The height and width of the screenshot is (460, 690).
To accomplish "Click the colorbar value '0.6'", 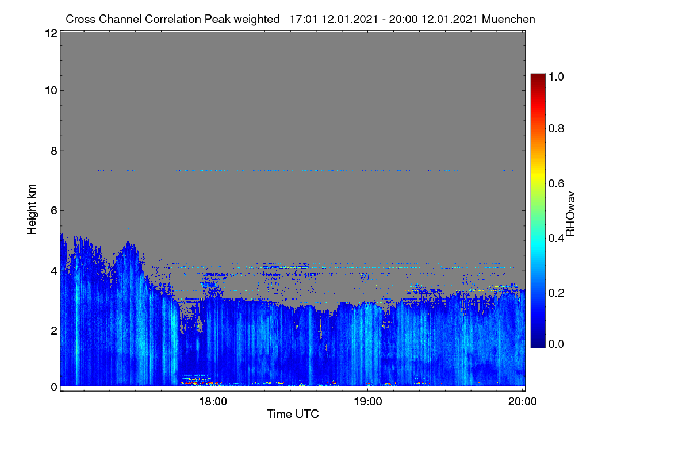I will (x=557, y=183).
